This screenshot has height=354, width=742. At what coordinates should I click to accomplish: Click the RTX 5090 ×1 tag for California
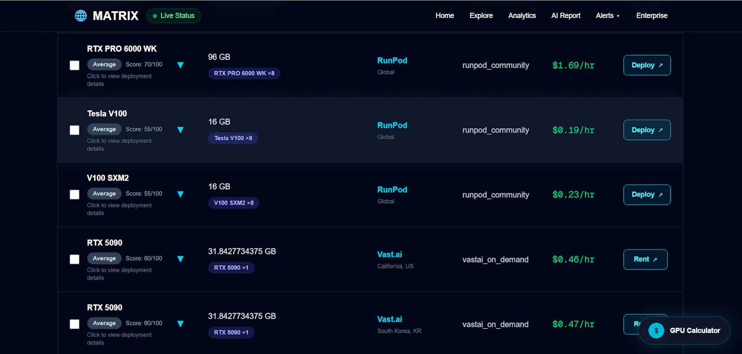click(x=231, y=267)
